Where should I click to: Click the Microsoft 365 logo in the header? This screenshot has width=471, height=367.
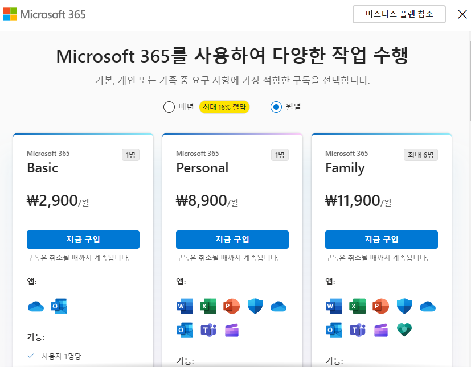[x=44, y=14]
